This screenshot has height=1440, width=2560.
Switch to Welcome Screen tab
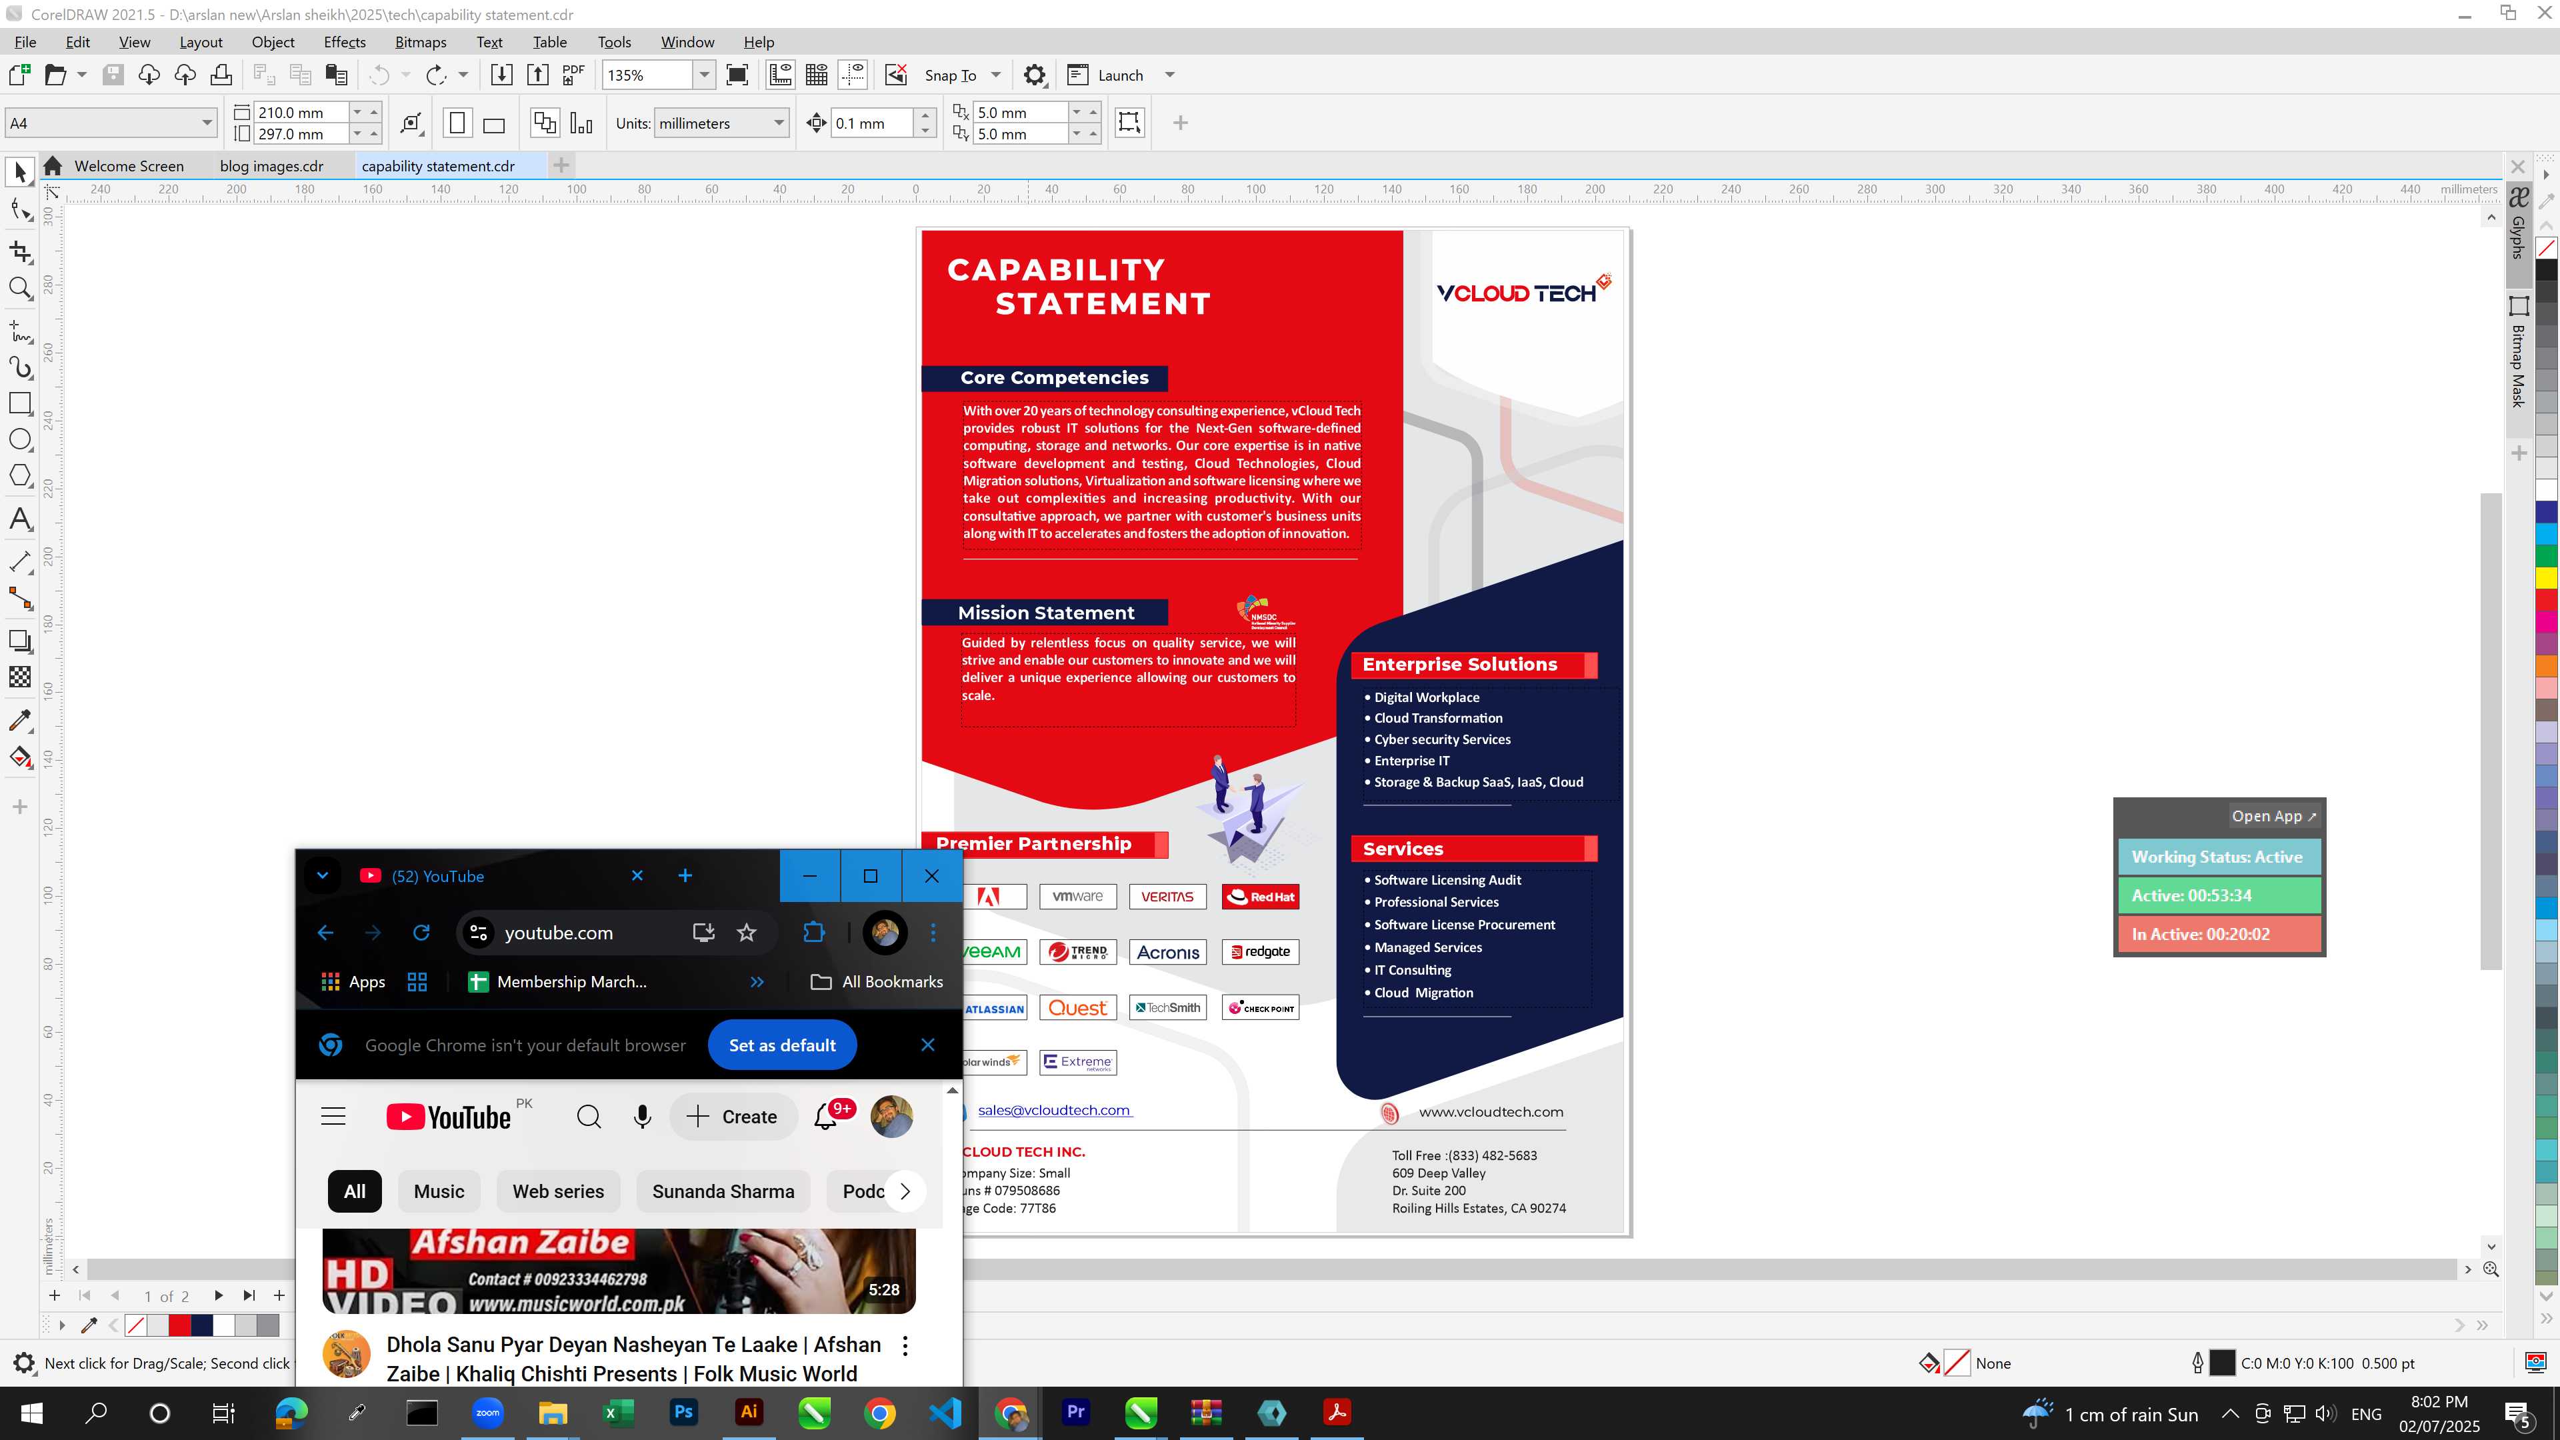129,166
